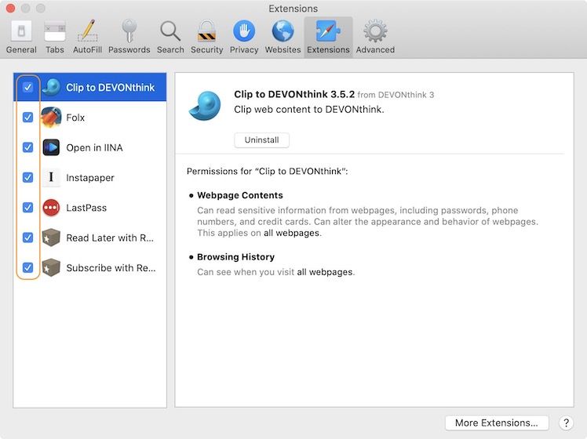The height and width of the screenshot is (439, 587).
Task: Select the Read Later extension row
Action: pyautogui.click(x=110, y=238)
